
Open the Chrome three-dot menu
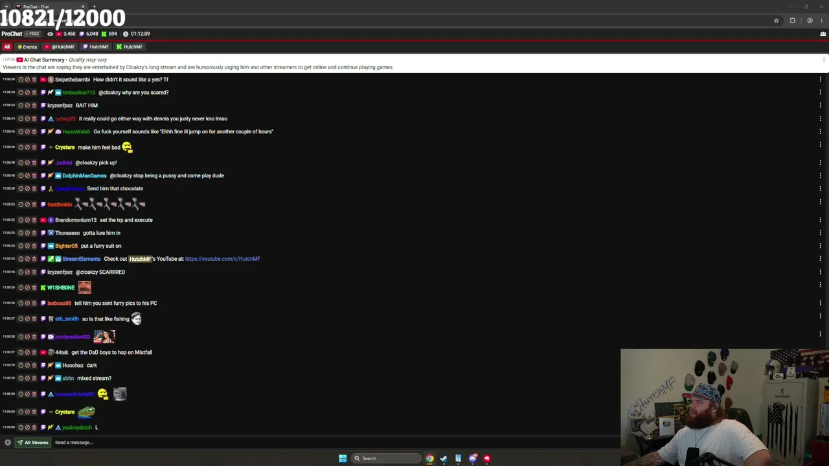pyautogui.click(x=822, y=21)
